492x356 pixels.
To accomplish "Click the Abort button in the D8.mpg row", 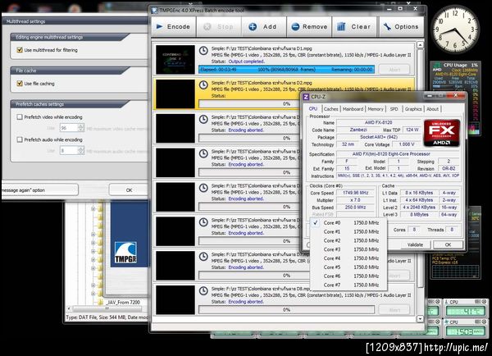I will pyautogui.click(x=394, y=310).
